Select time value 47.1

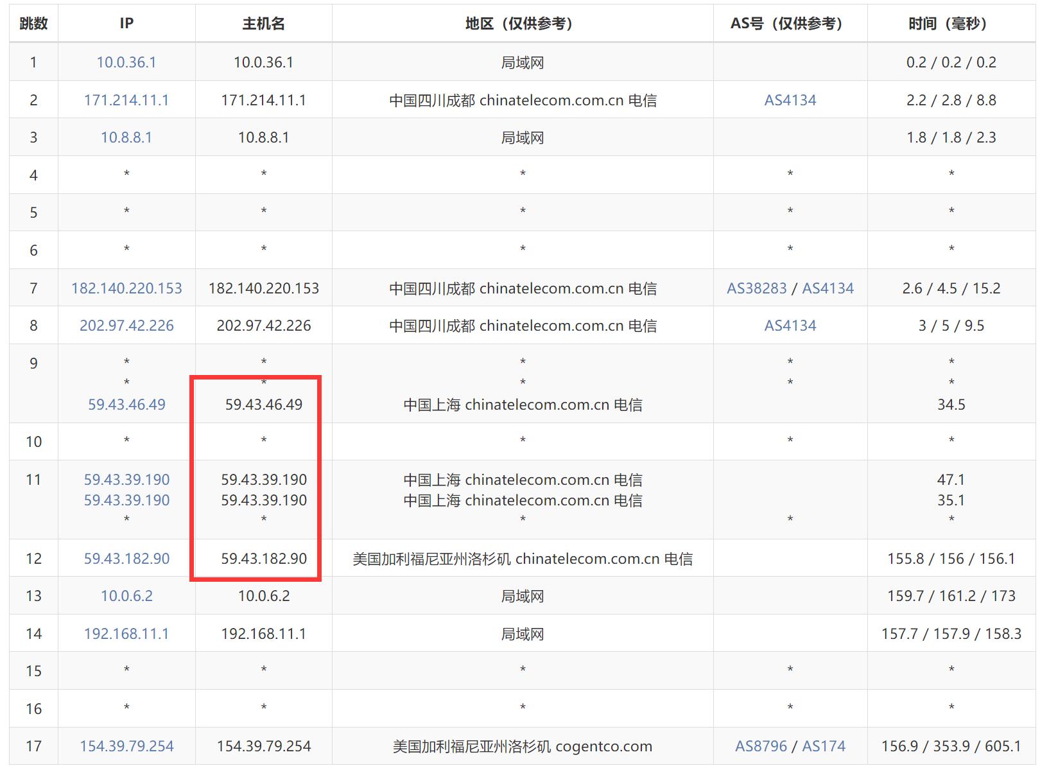click(x=951, y=480)
